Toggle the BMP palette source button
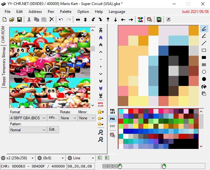210x170 pixels. [x=113, y=126]
